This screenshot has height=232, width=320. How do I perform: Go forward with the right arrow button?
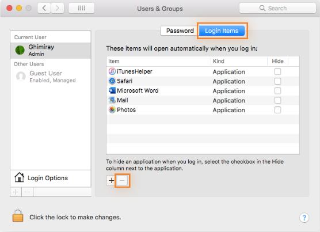pyautogui.click(x=58, y=8)
